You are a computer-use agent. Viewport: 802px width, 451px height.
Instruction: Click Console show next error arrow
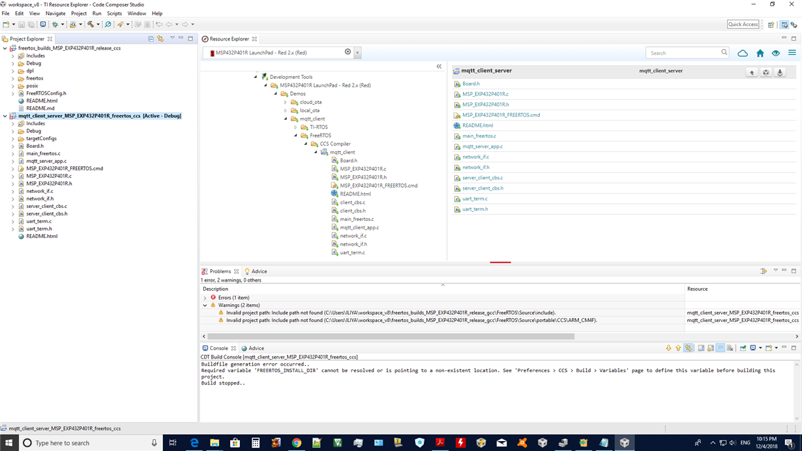(x=668, y=348)
